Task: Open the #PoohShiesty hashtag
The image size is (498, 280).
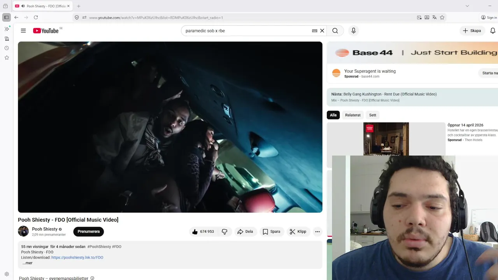Action: click(x=99, y=247)
